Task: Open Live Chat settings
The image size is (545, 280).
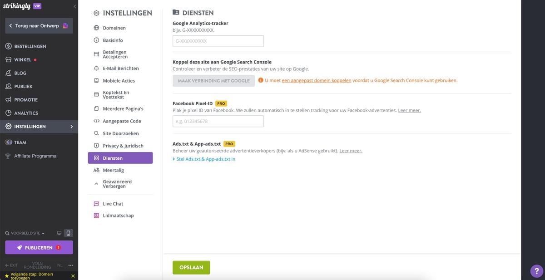Action: tap(113, 203)
